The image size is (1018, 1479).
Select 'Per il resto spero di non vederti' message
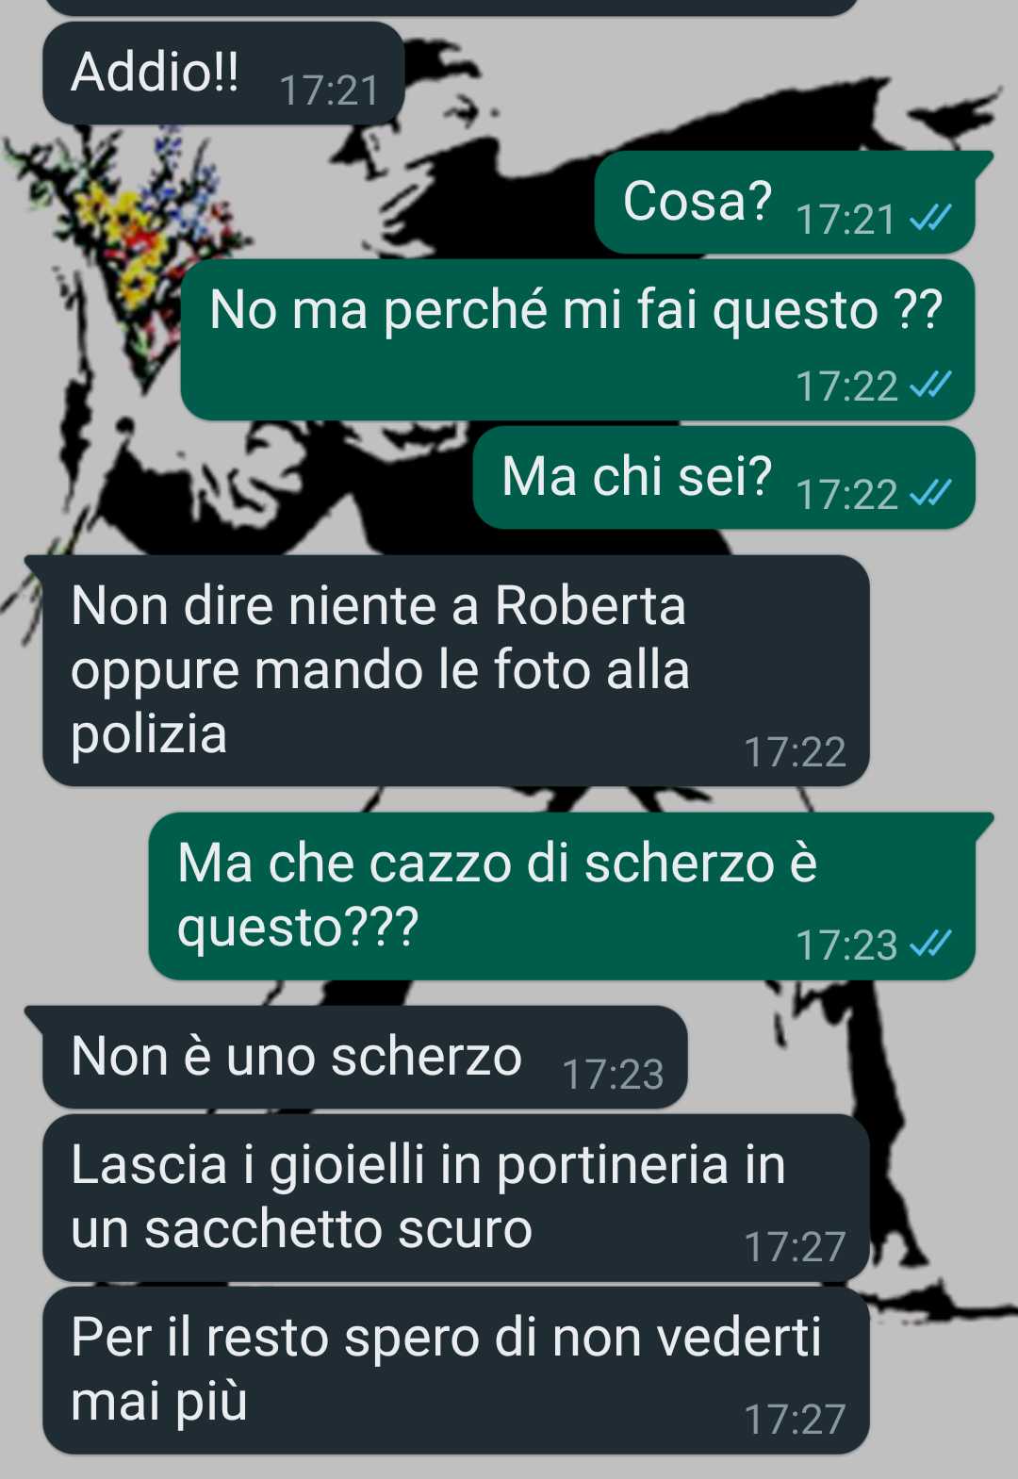coord(456,1371)
